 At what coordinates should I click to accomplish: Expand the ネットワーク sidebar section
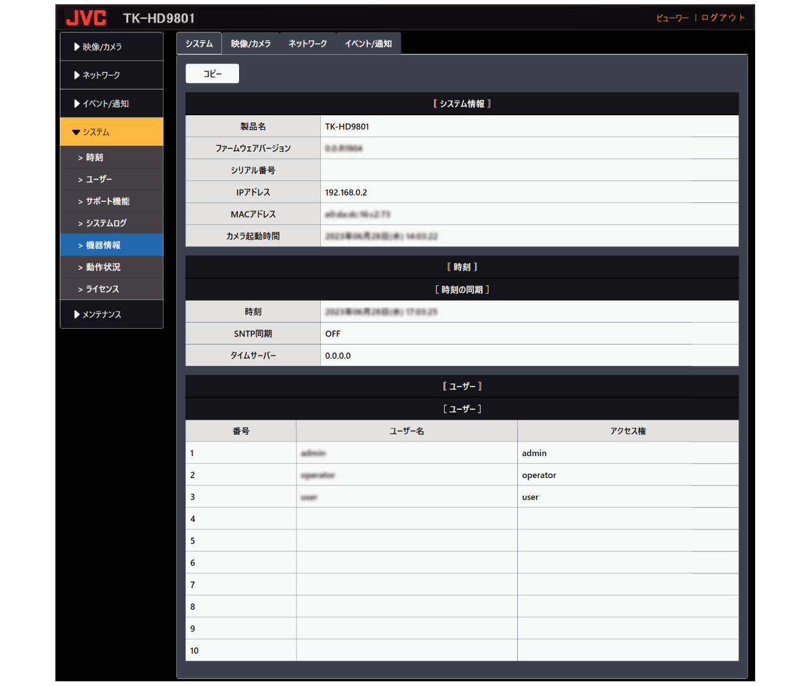(x=112, y=75)
